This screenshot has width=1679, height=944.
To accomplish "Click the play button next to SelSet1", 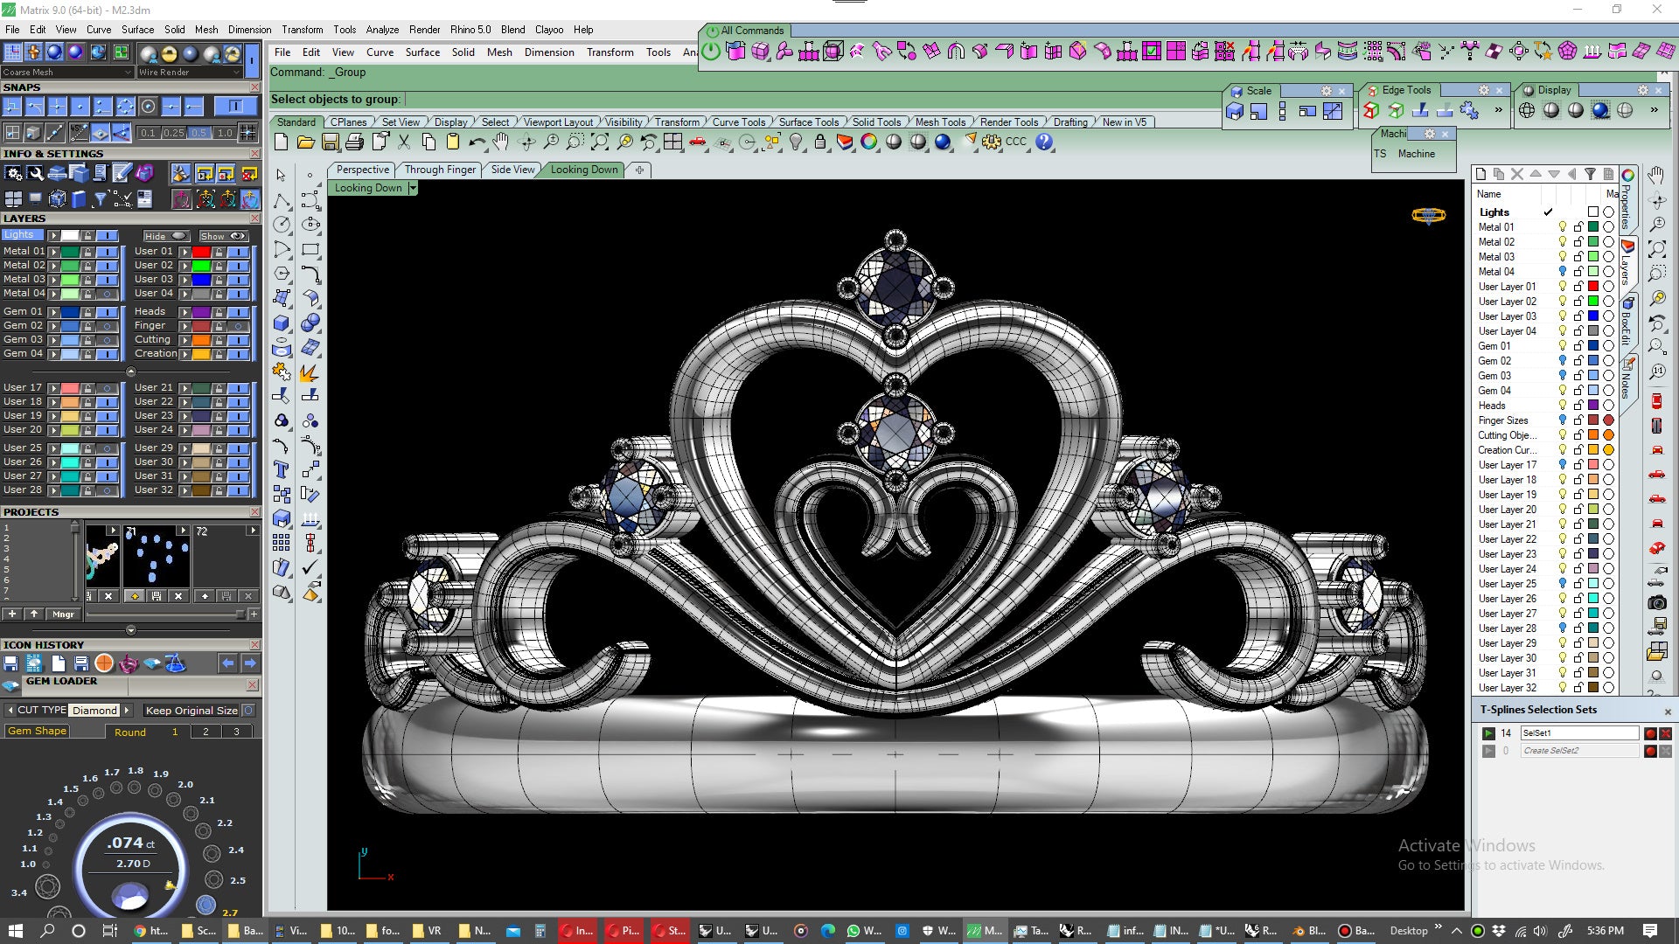I will click(1488, 733).
